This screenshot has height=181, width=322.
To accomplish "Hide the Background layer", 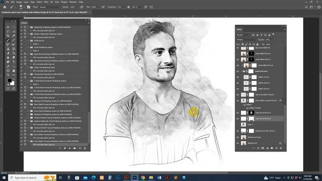I will click(238, 143).
